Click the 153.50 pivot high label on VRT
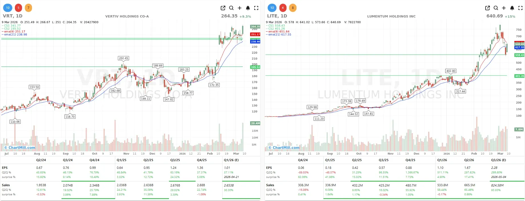 click(x=34, y=87)
